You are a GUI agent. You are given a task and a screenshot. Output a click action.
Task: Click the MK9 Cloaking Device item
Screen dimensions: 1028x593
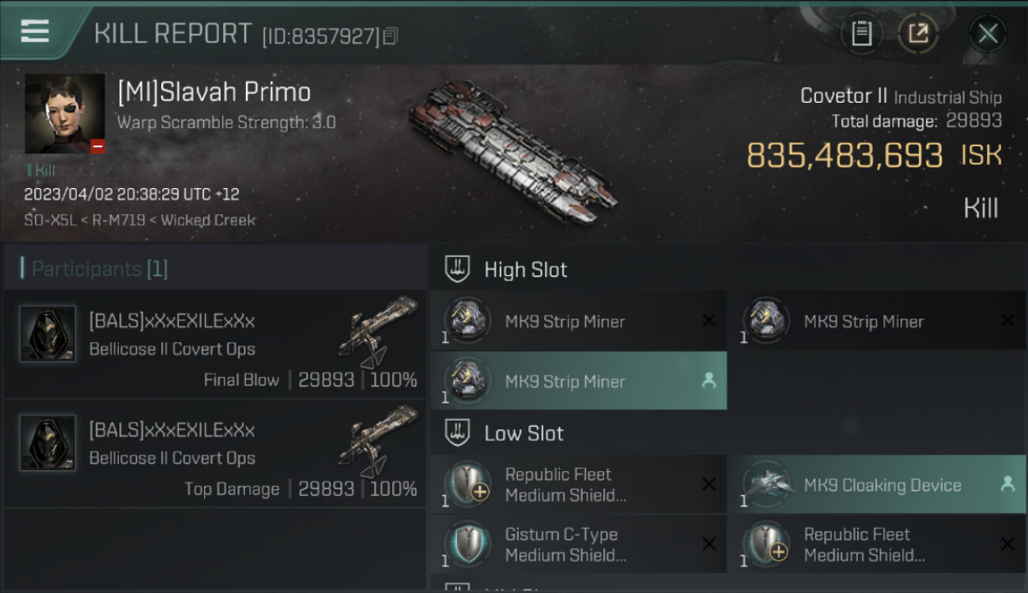[x=882, y=485]
